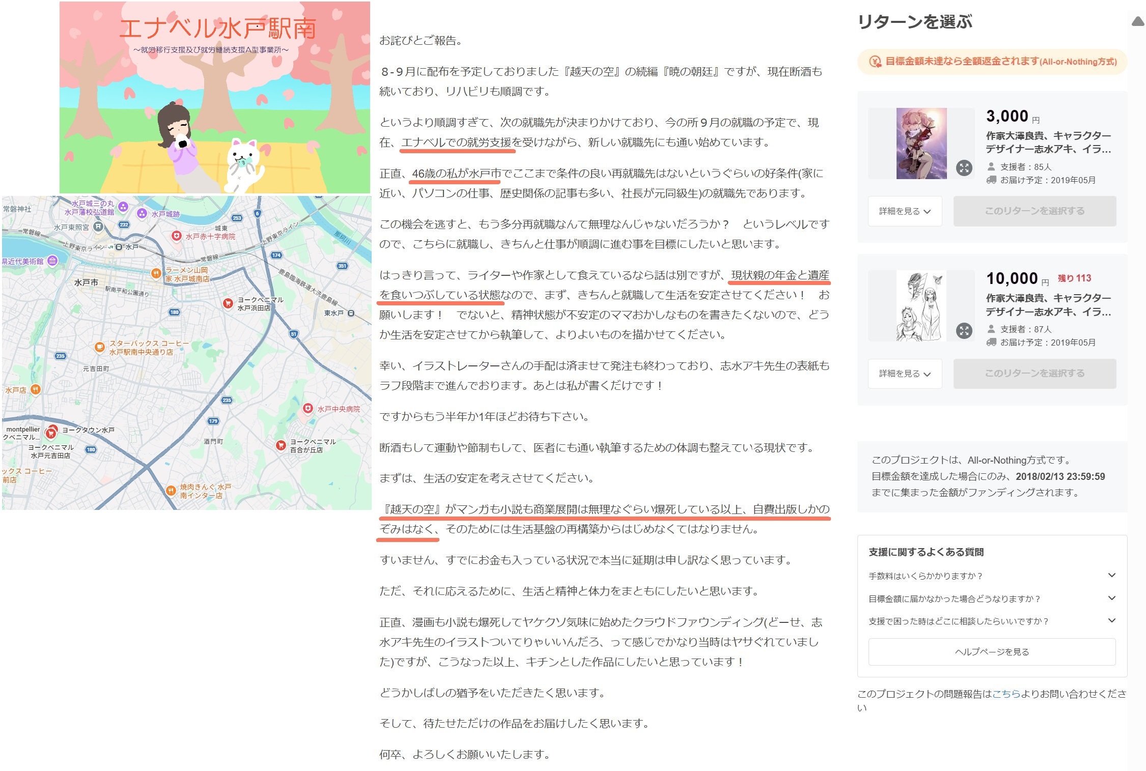Click the Route 351 road shield on the map
The height and width of the screenshot is (771, 1146).
point(342,266)
